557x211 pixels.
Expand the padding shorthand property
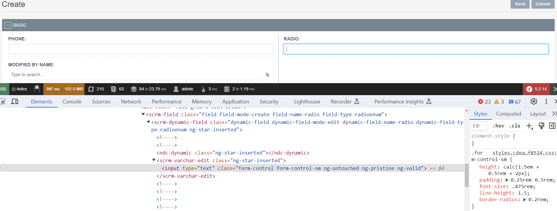click(x=507, y=180)
